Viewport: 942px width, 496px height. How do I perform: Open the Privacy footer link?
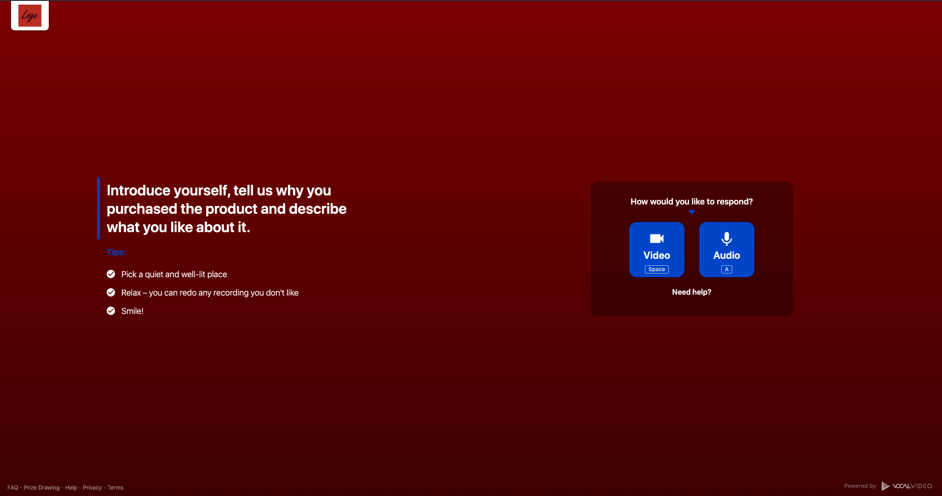(92, 488)
